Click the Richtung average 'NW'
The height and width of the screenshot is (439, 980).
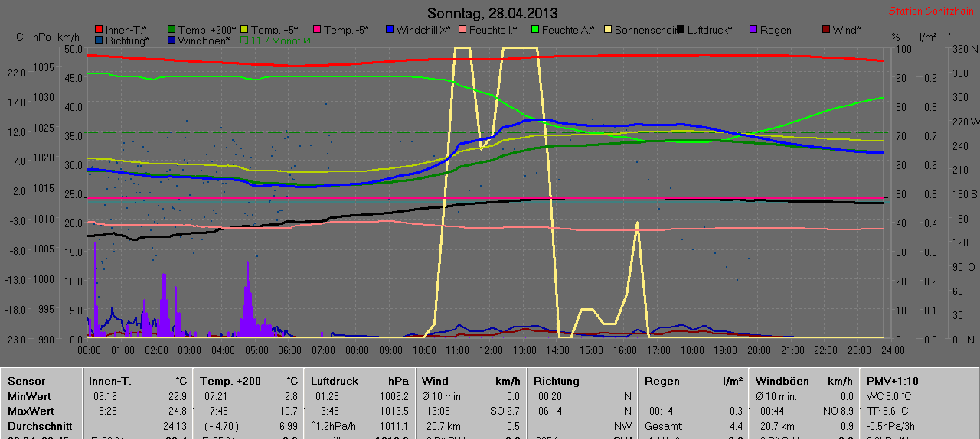tap(622, 426)
